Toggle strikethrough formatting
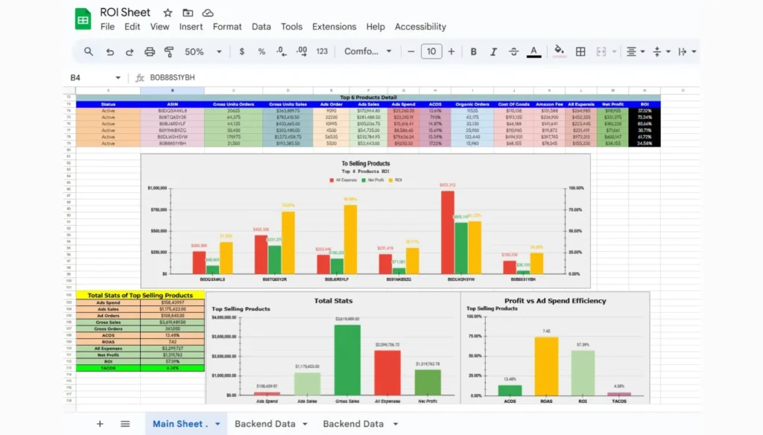This screenshot has height=435, width=763. [x=513, y=52]
